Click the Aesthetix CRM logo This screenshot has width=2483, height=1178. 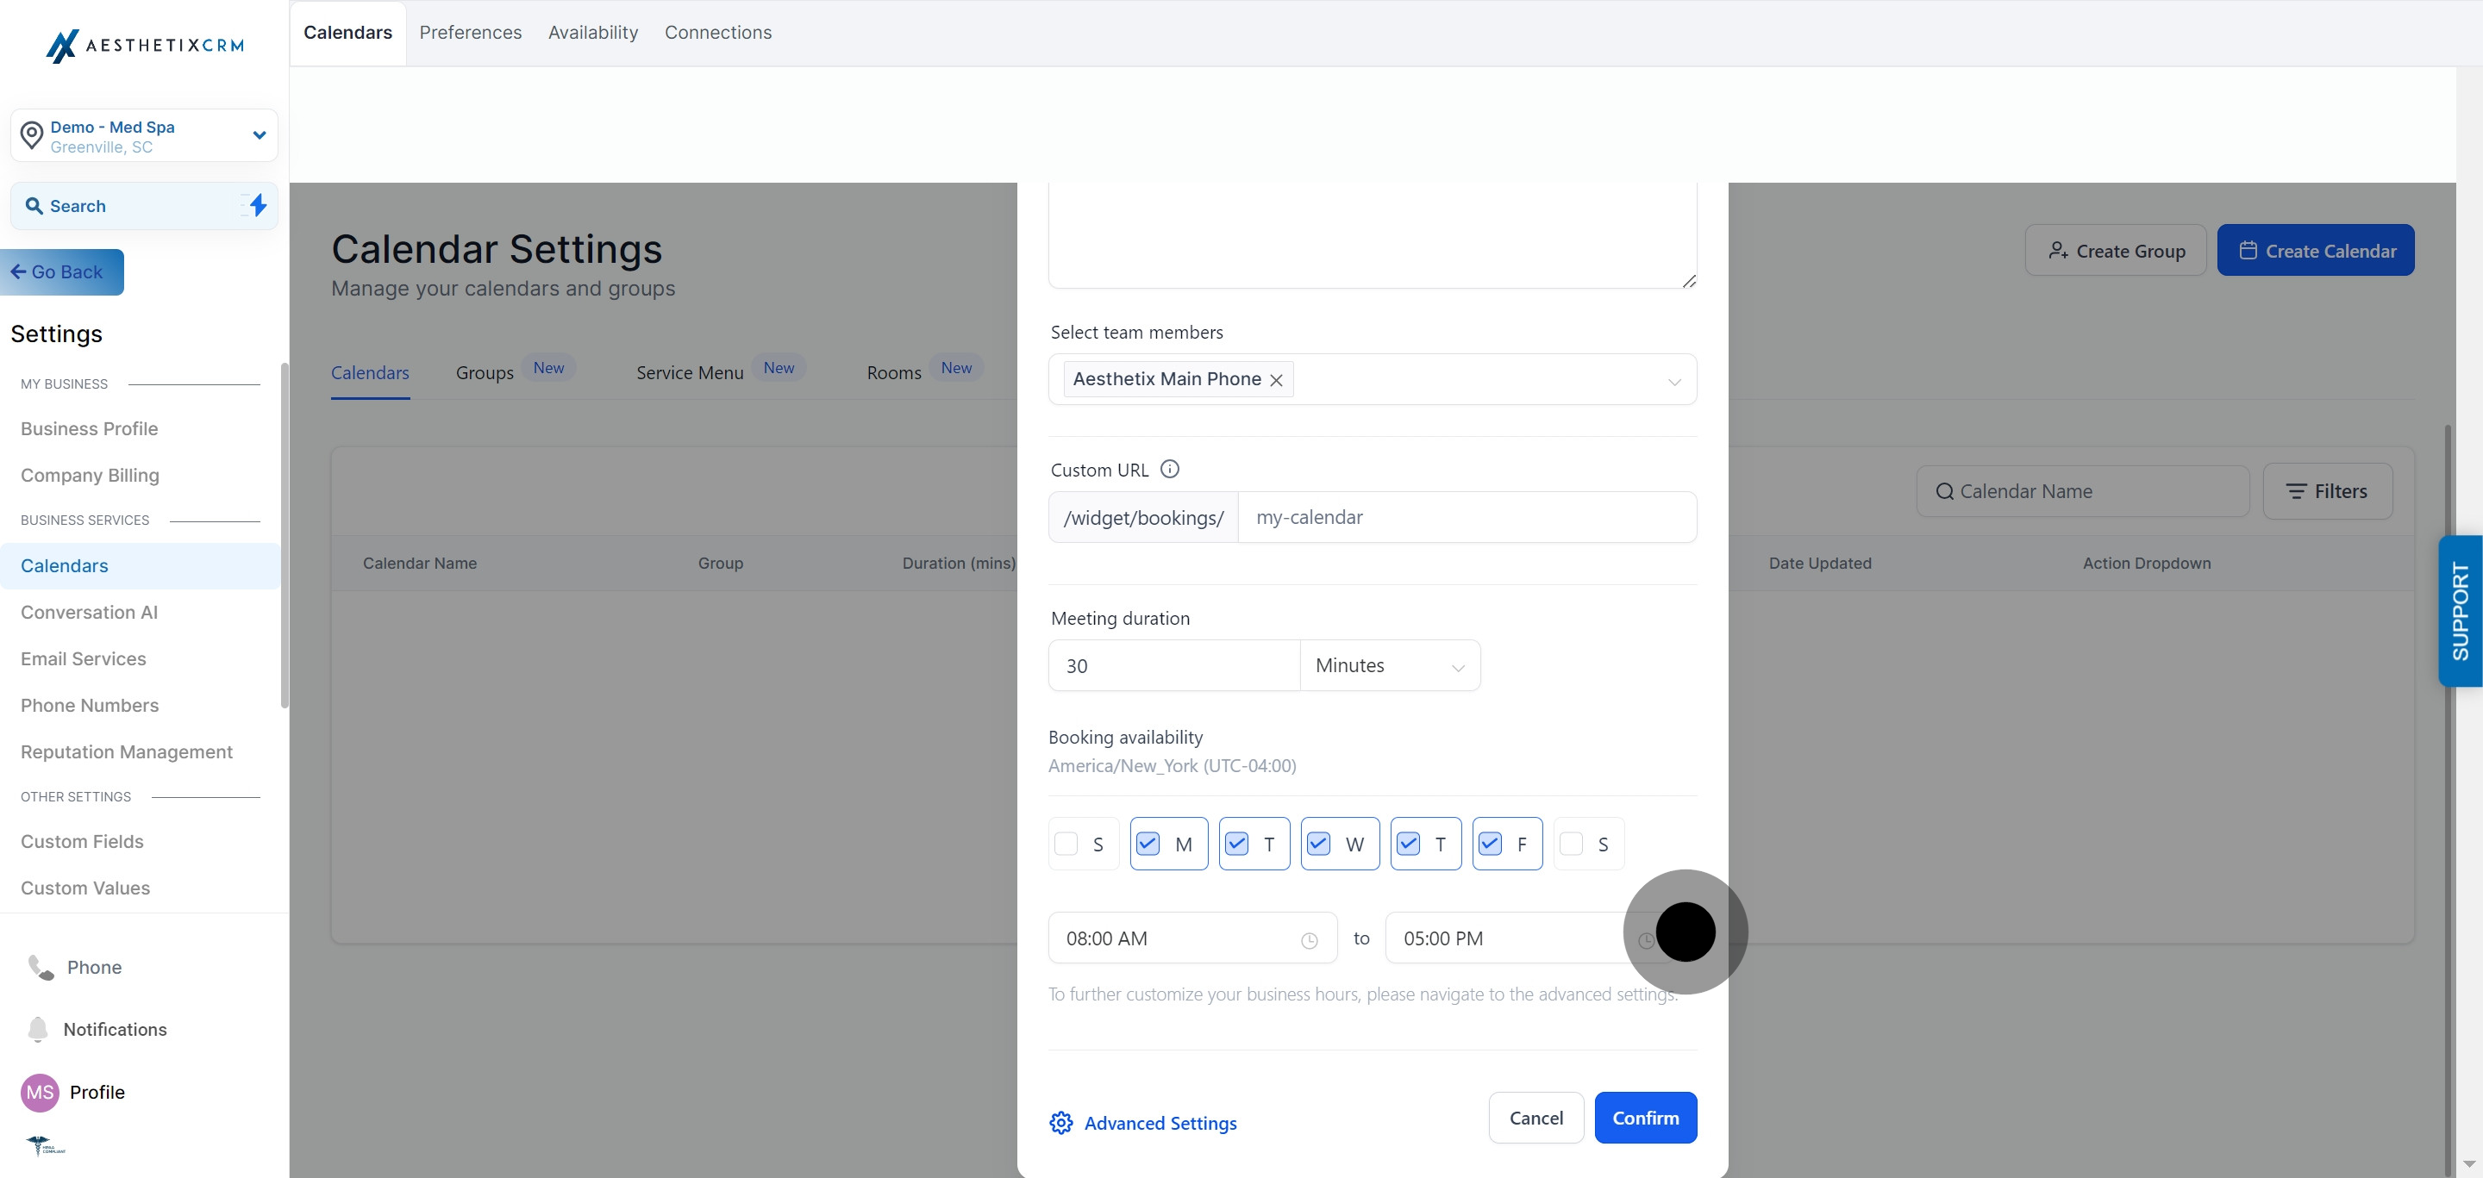click(145, 46)
